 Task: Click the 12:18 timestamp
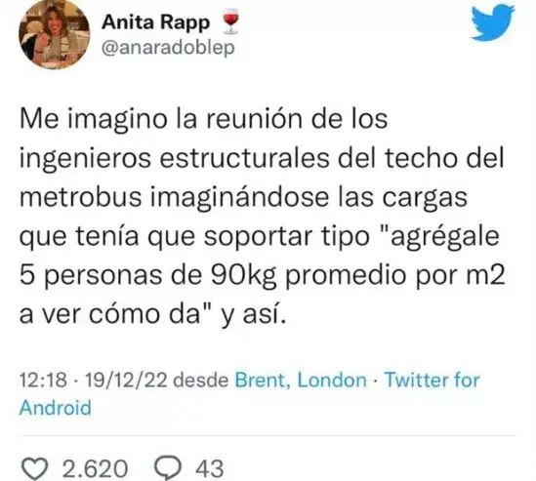click(43, 381)
